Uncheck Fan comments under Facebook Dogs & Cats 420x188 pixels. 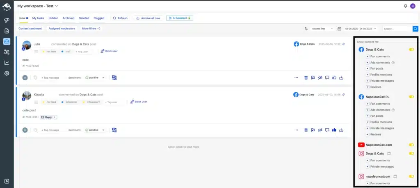coord(367,57)
